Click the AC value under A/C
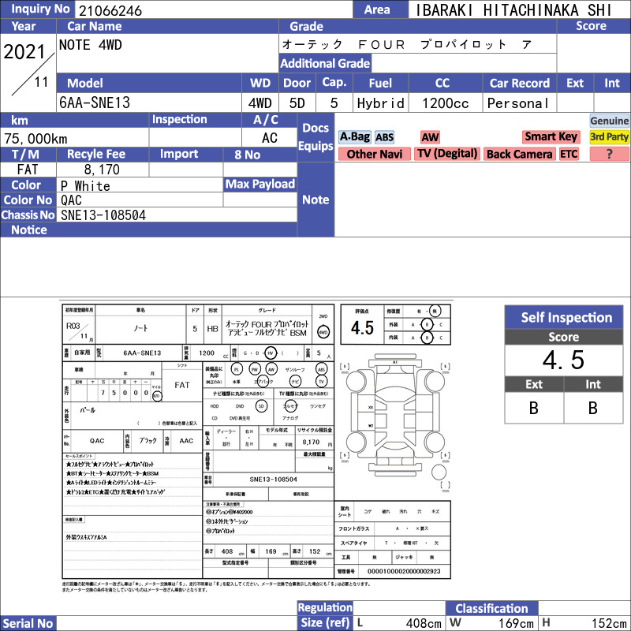The width and height of the screenshot is (631, 631). pos(269,138)
